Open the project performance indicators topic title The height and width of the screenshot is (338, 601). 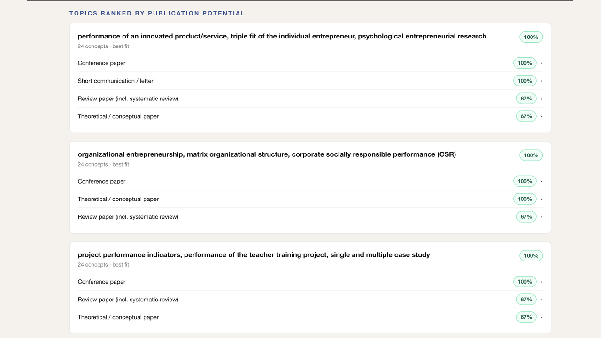(x=254, y=255)
